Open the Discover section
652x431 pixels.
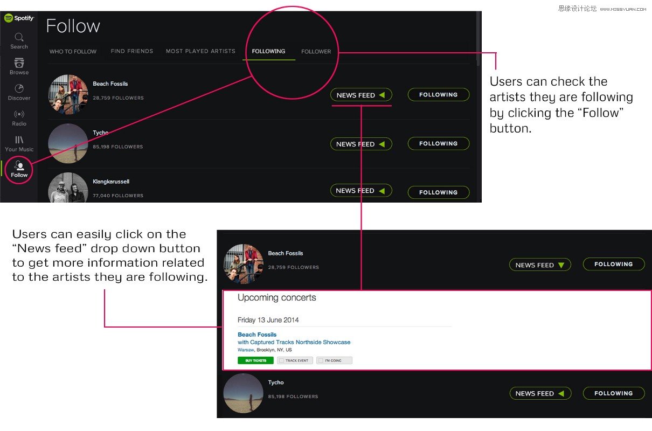[x=19, y=93]
